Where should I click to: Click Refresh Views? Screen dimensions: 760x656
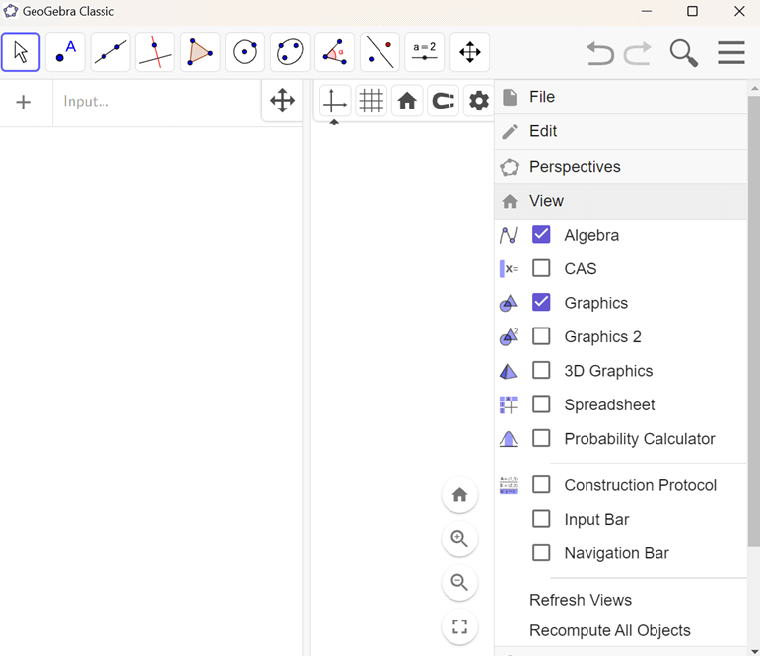pos(581,600)
